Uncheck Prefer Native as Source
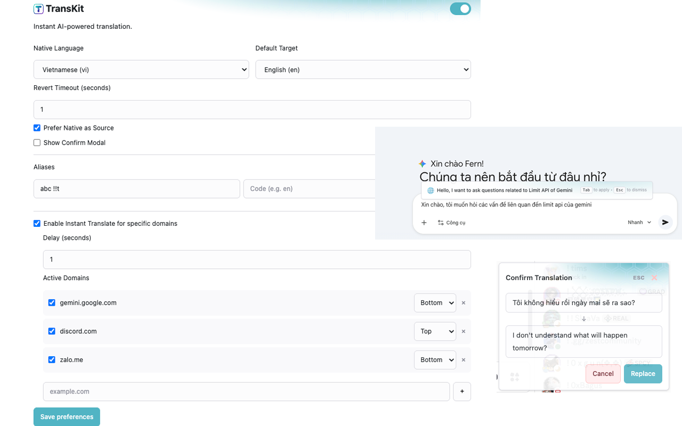682x426 pixels. coord(37,128)
